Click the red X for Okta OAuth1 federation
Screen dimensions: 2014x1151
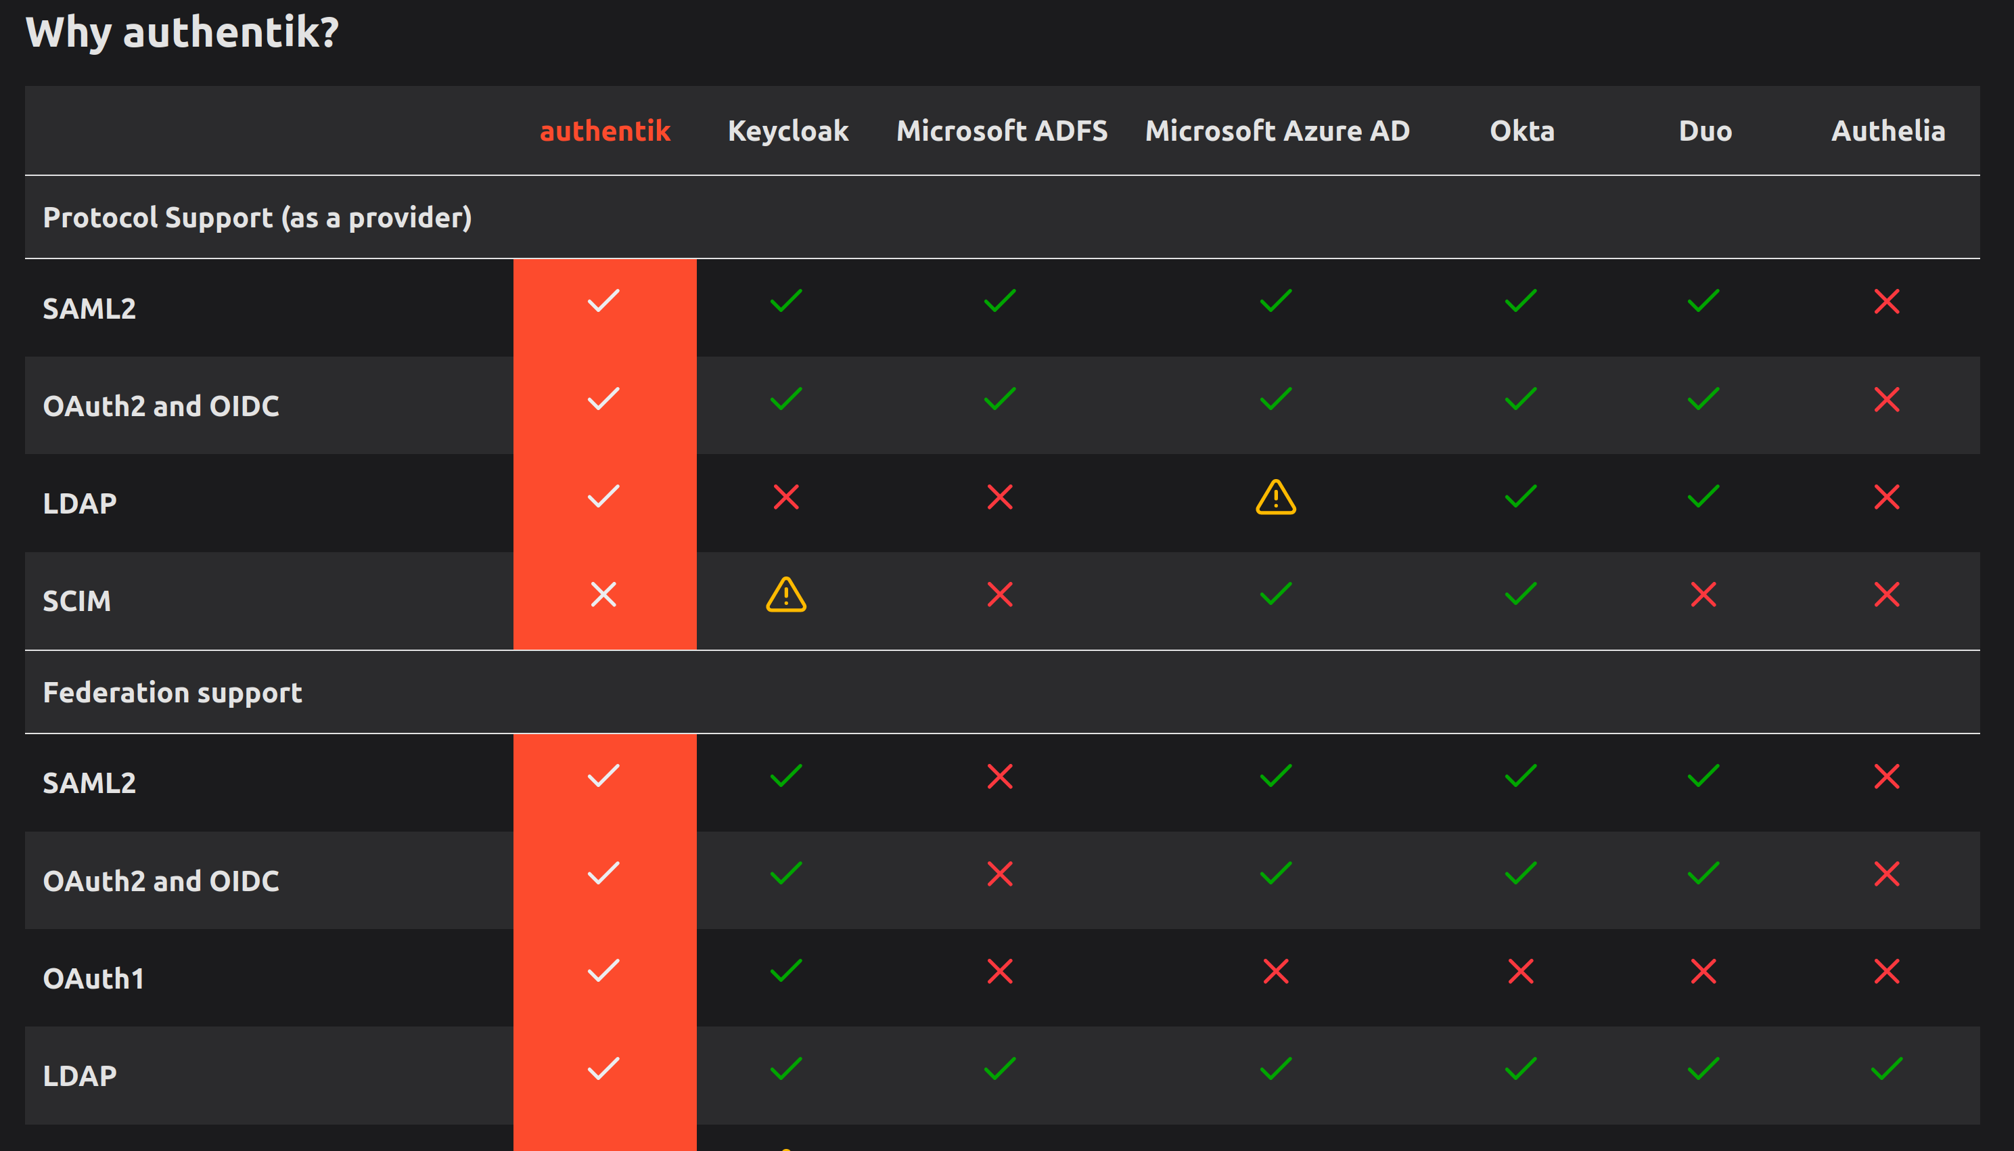click(1519, 971)
